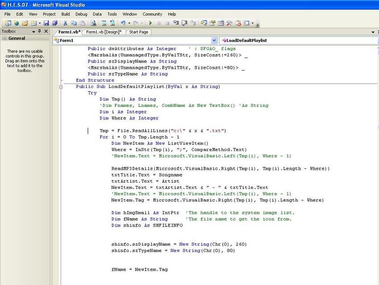Open the Data menu

(x=97, y=14)
